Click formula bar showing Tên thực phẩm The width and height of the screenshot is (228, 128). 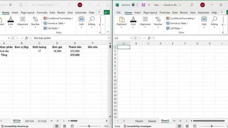point(70,38)
